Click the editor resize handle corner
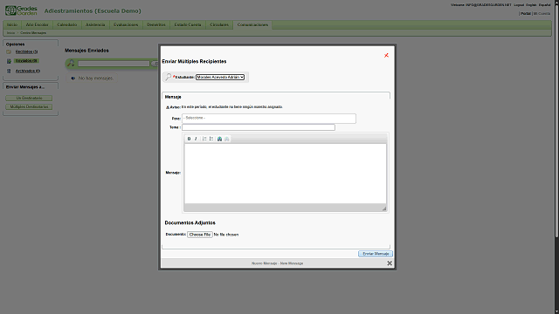The height and width of the screenshot is (314, 559). click(x=384, y=208)
